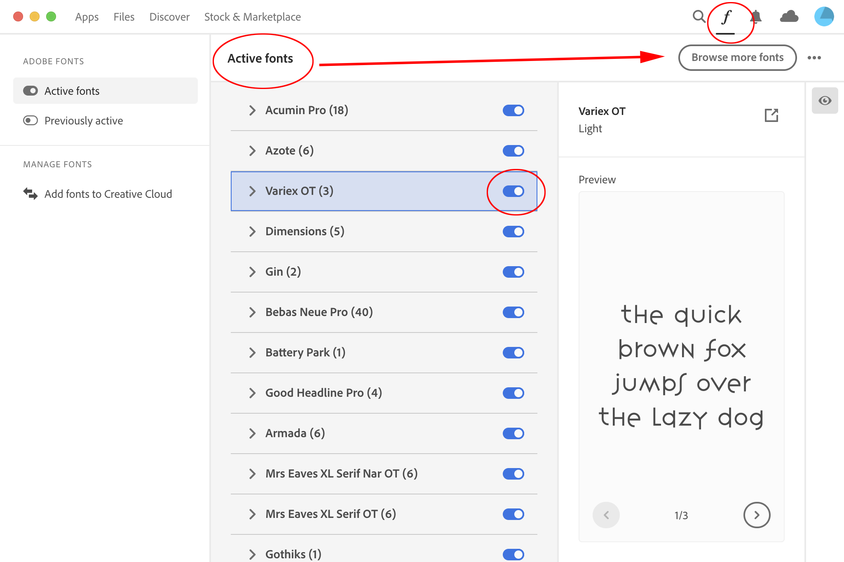Open Variex OT on the web via external link icon
This screenshot has height=562, width=844.
point(771,115)
